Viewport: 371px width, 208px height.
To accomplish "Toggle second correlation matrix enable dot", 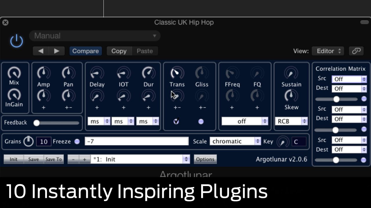I will coord(364,129).
